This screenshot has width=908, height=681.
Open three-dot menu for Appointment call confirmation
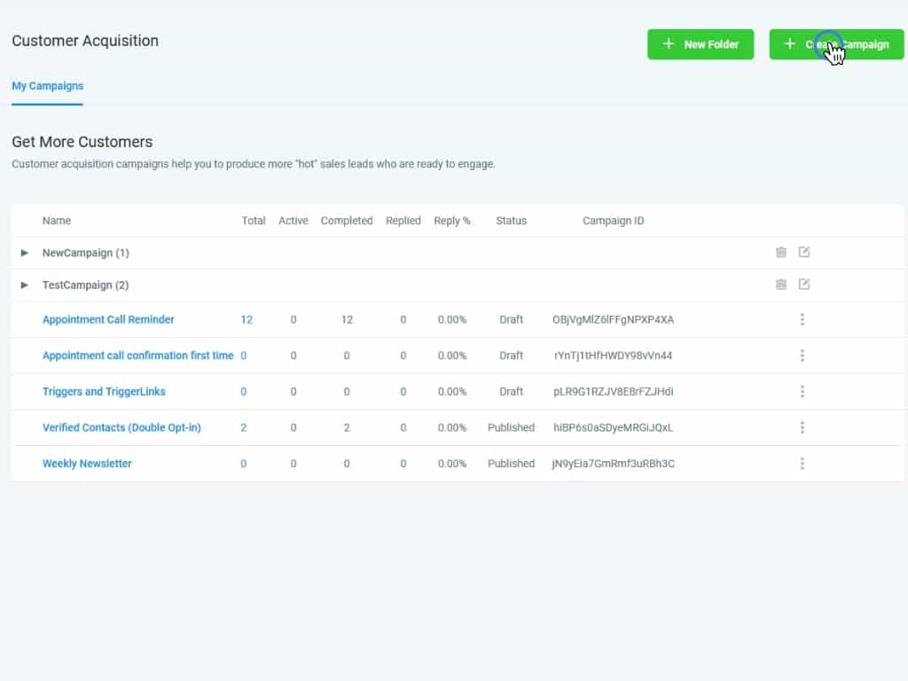pos(802,356)
